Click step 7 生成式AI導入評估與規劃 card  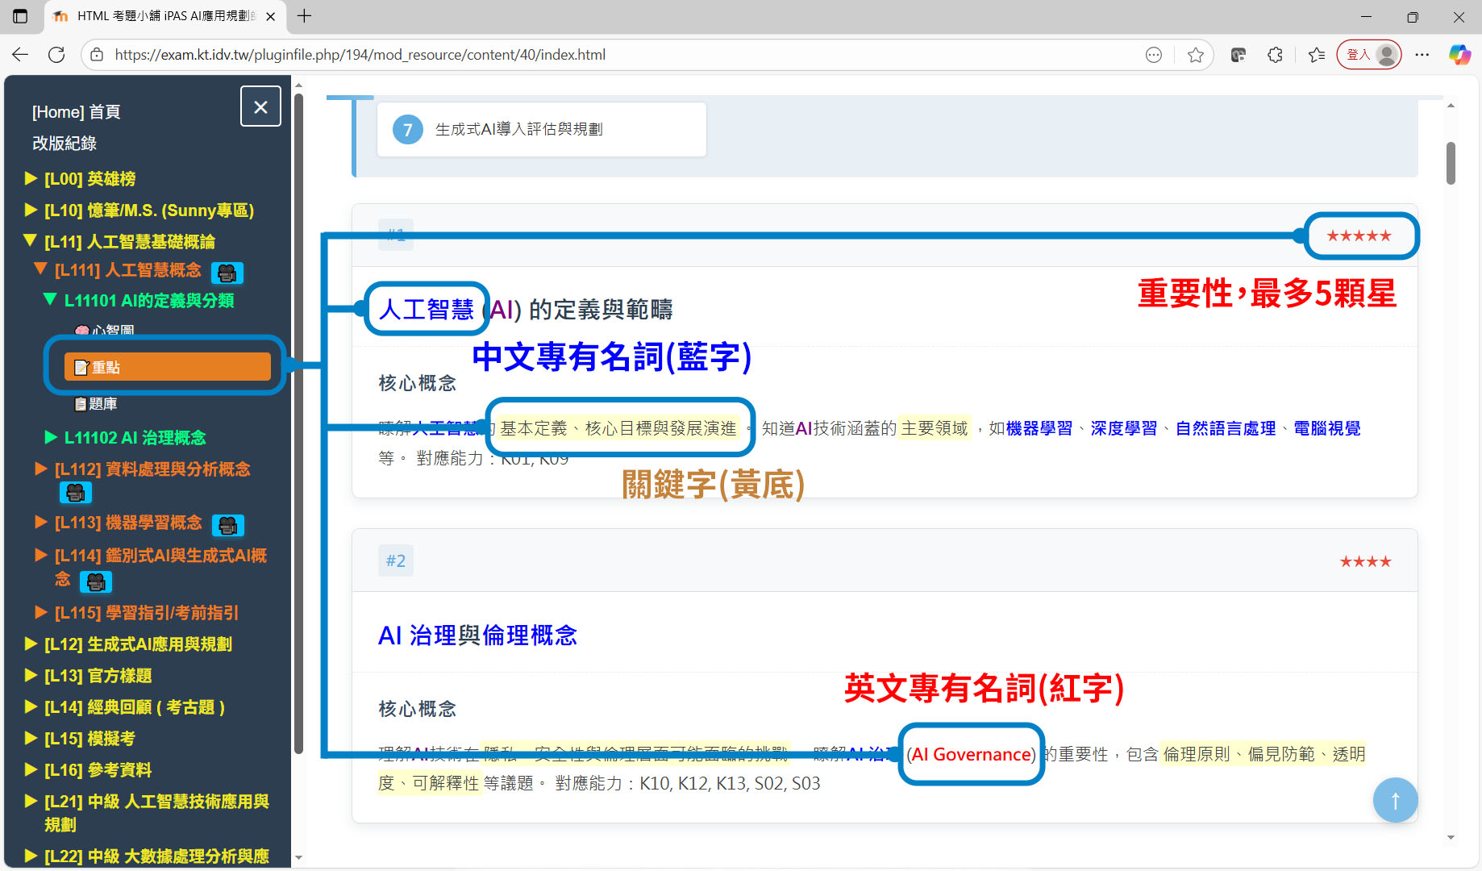click(541, 129)
